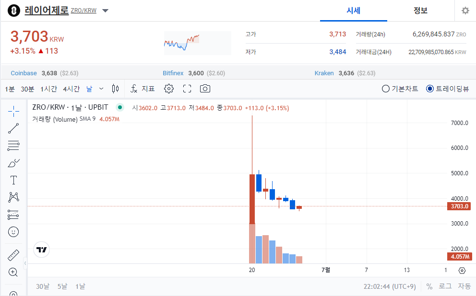Enter fullscreen mode with the bracket icon
Image resolution: width=476 pixels, height=296 pixels.
tap(187, 89)
